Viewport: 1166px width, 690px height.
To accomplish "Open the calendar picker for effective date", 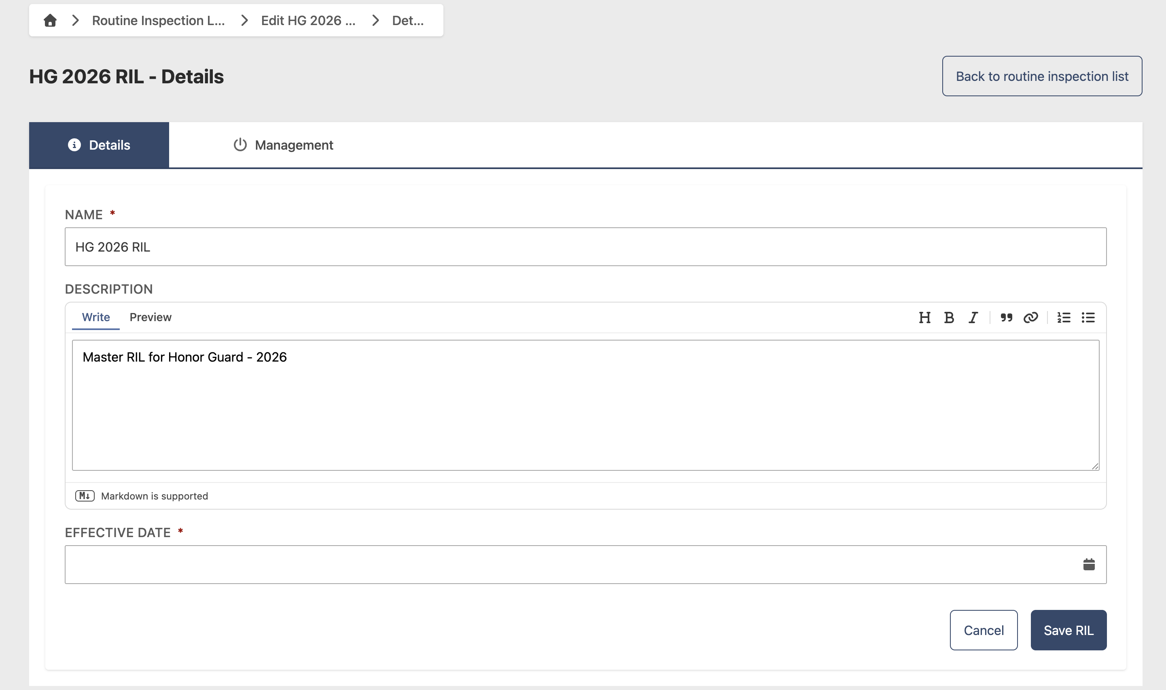I will [1089, 565].
